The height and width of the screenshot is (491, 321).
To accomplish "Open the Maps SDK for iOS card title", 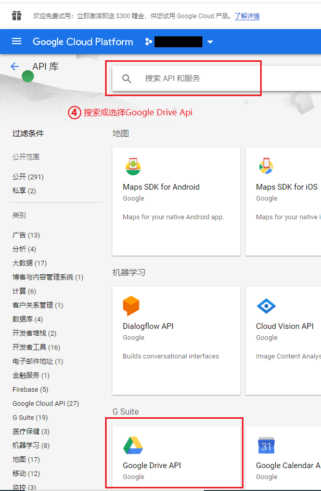I will pyautogui.click(x=287, y=187).
